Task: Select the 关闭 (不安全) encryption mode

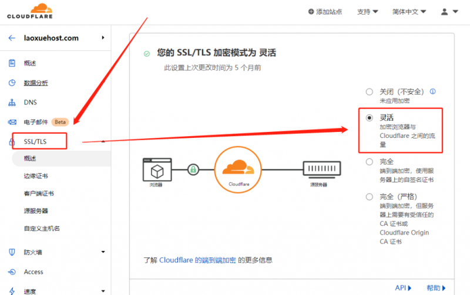Action: coord(370,92)
